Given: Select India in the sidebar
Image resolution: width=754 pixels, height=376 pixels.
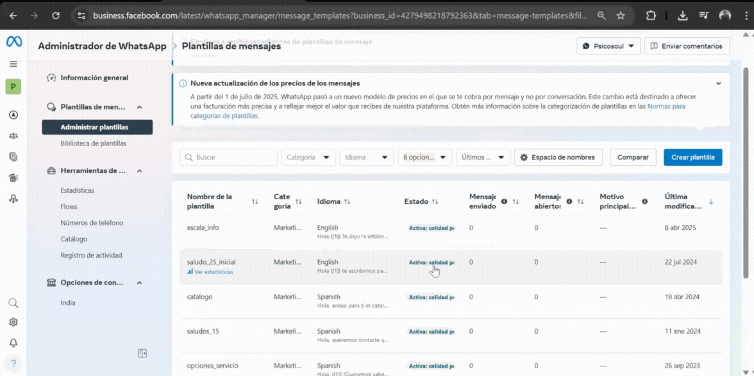Looking at the screenshot, I should [68, 302].
